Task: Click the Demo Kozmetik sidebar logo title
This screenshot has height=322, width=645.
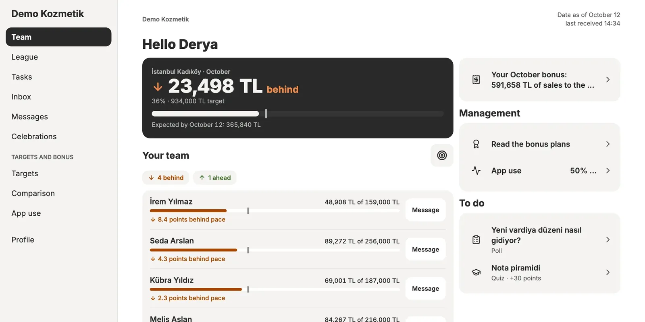Action: 48,14
